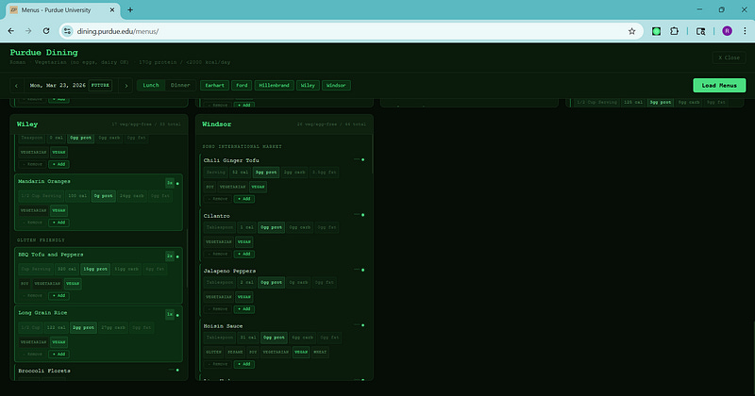This screenshot has width=755, height=396.
Task: Click the GLUTEN tag on Hoisin Sauce
Action: (214, 353)
